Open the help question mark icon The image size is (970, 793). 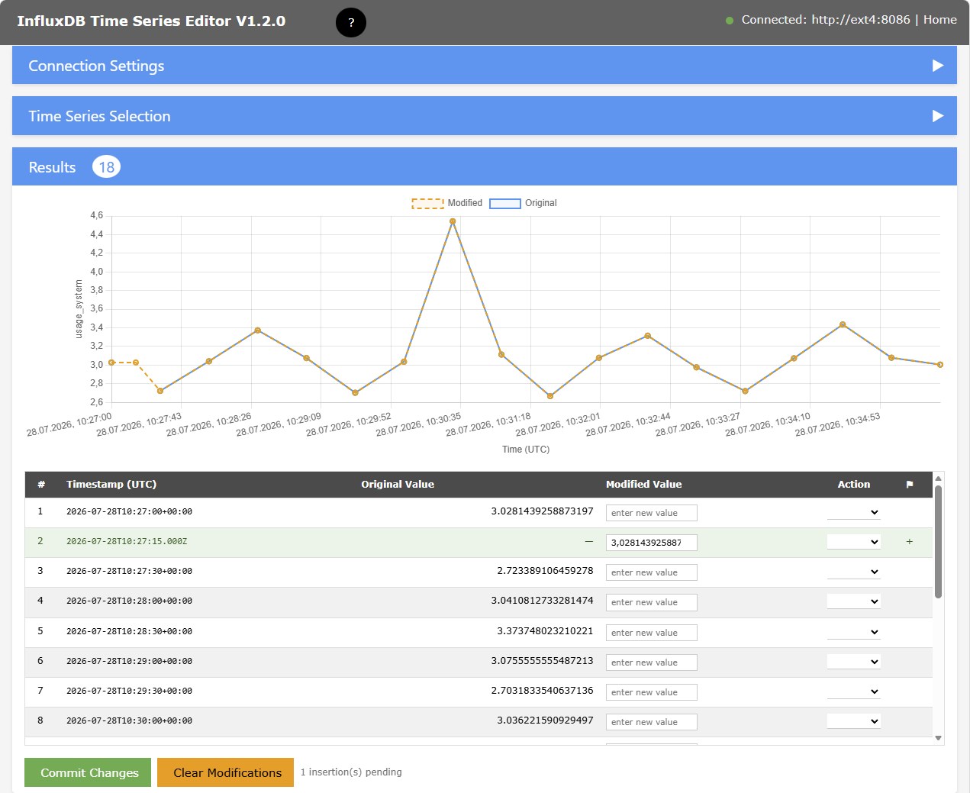coord(351,22)
